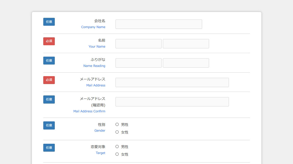Select the Mail Address input field
This screenshot has width=293, height=164.
point(172,83)
